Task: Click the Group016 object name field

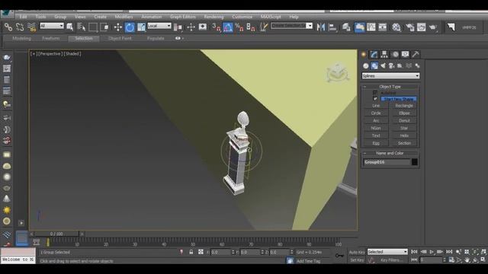Action: [387, 162]
